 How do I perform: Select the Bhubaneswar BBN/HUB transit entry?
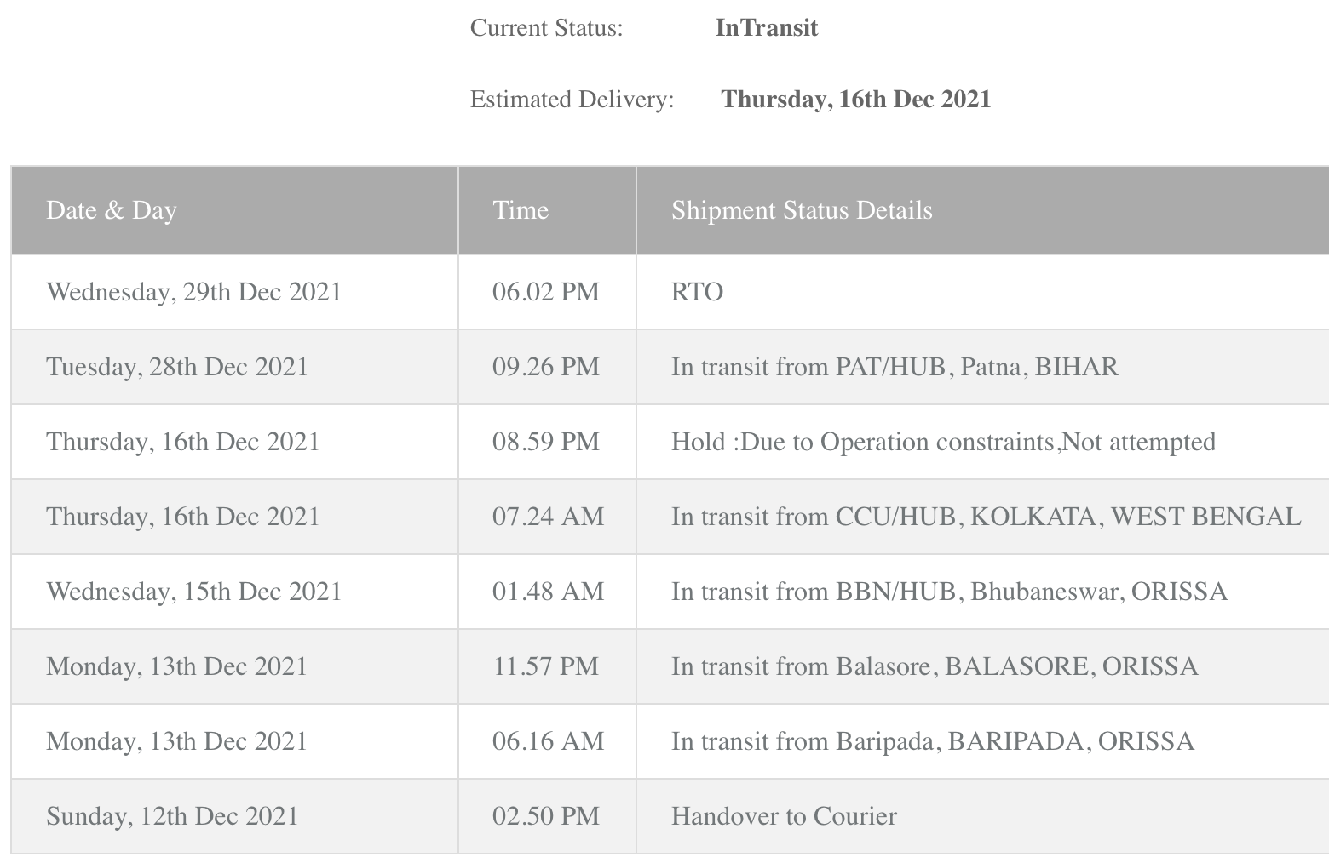tap(949, 592)
